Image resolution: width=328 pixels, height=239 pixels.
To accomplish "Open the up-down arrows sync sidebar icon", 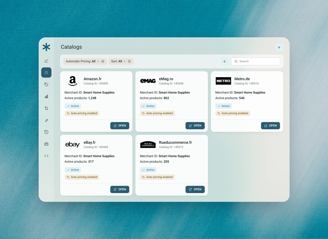I will pos(46,108).
